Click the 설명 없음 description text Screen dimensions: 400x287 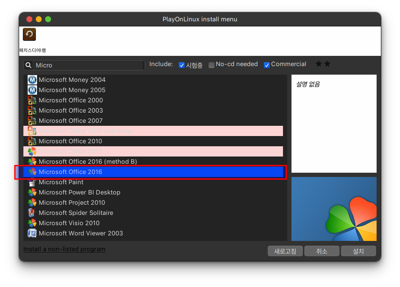308,84
